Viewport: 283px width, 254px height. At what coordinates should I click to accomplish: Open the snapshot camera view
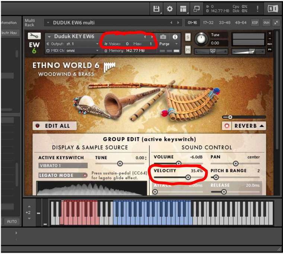(163, 37)
